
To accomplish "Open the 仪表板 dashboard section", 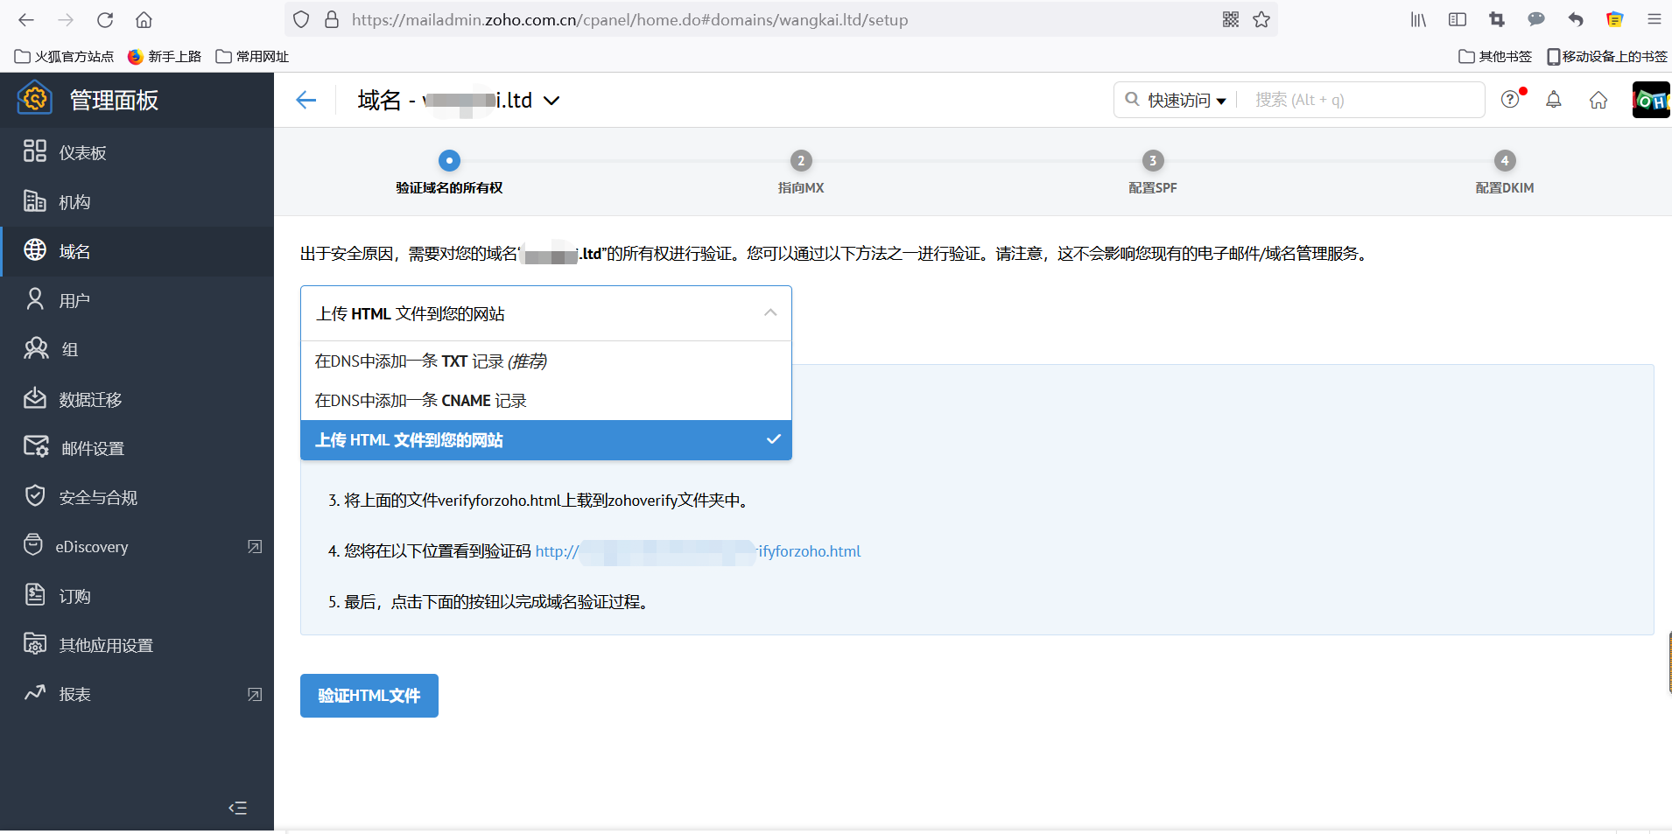I will pos(137,152).
